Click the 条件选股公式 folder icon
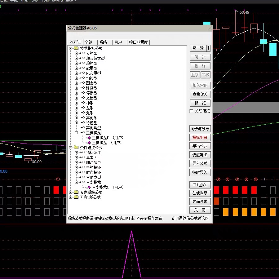Image resolution: width=279 pixels, height=279 pixels. click(76, 148)
